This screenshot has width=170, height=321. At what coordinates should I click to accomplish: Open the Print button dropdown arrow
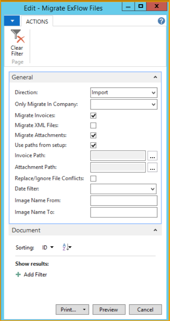(84, 310)
